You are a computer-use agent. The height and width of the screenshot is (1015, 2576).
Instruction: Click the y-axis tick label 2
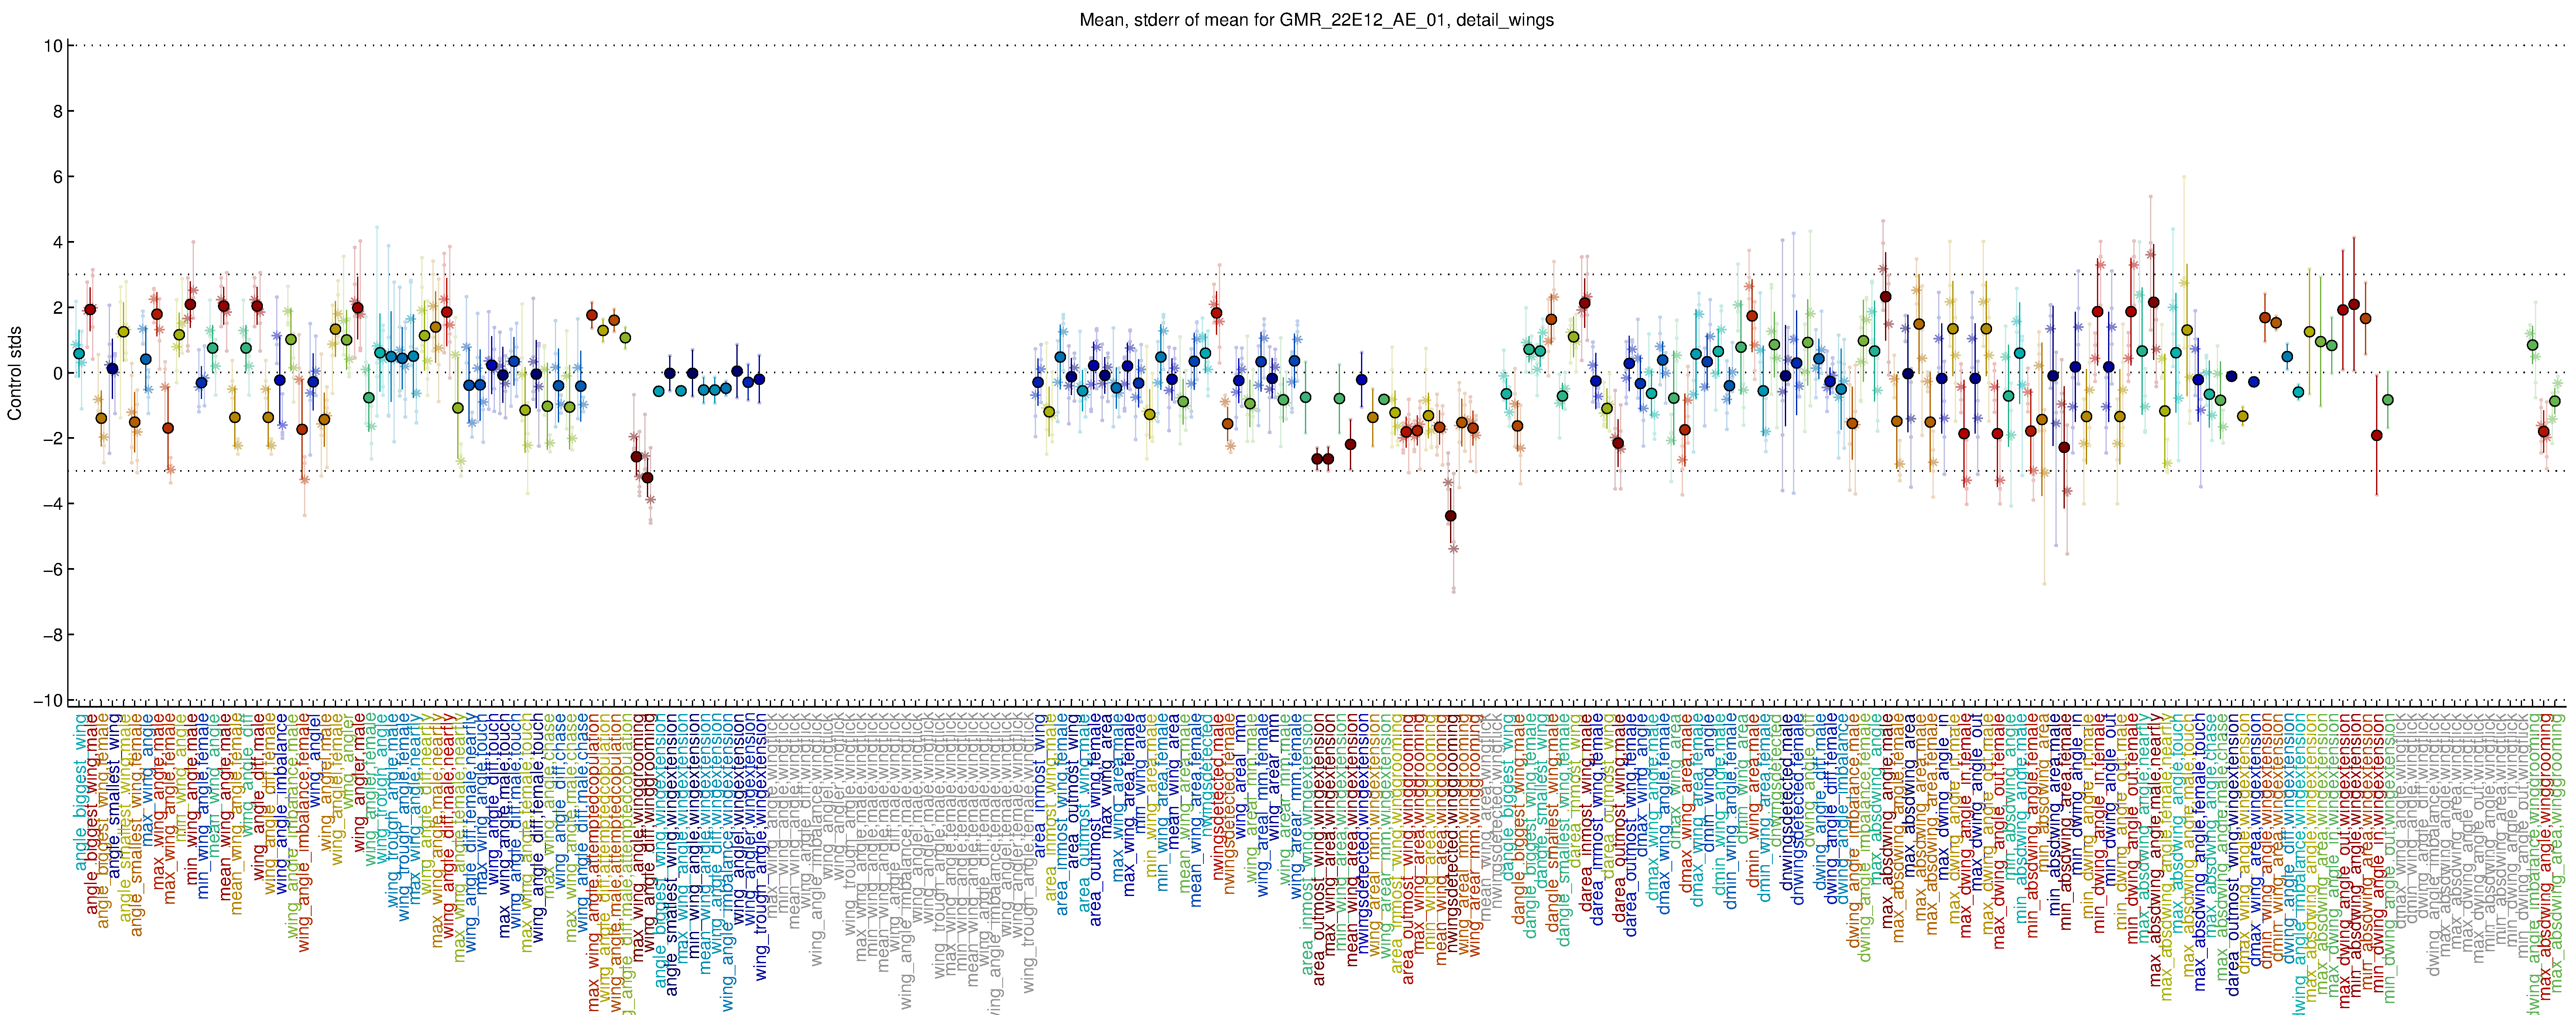point(58,308)
